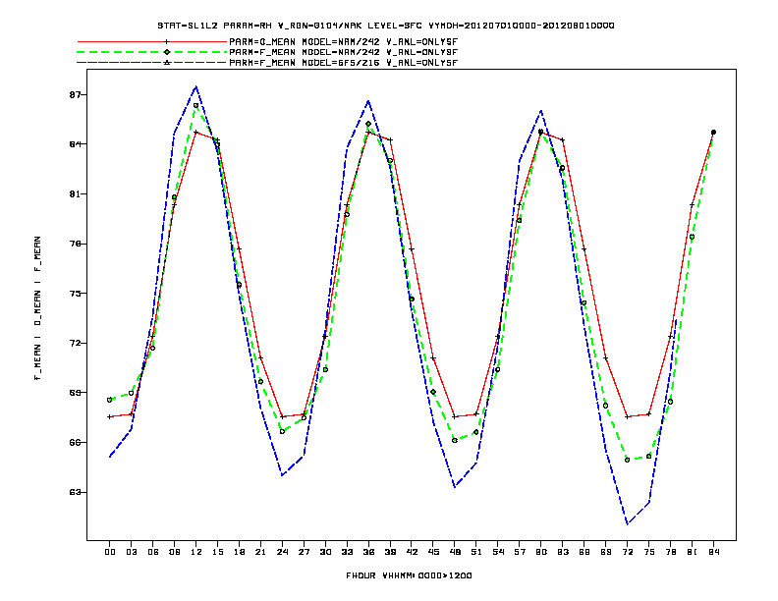778x601 pixels.
Task: Click the y-axis tick label 72
Action: pyautogui.click(x=75, y=343)
